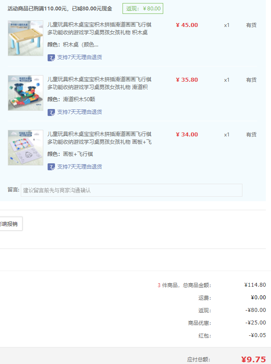Click 支持7天无理由退货 text under 滑道积木50颗 item
Image resolution: width=271 pixels, height=364 pixels.
click(x=80, y=112)
